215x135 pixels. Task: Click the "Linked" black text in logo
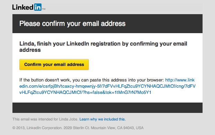click(x=23, y=7)
